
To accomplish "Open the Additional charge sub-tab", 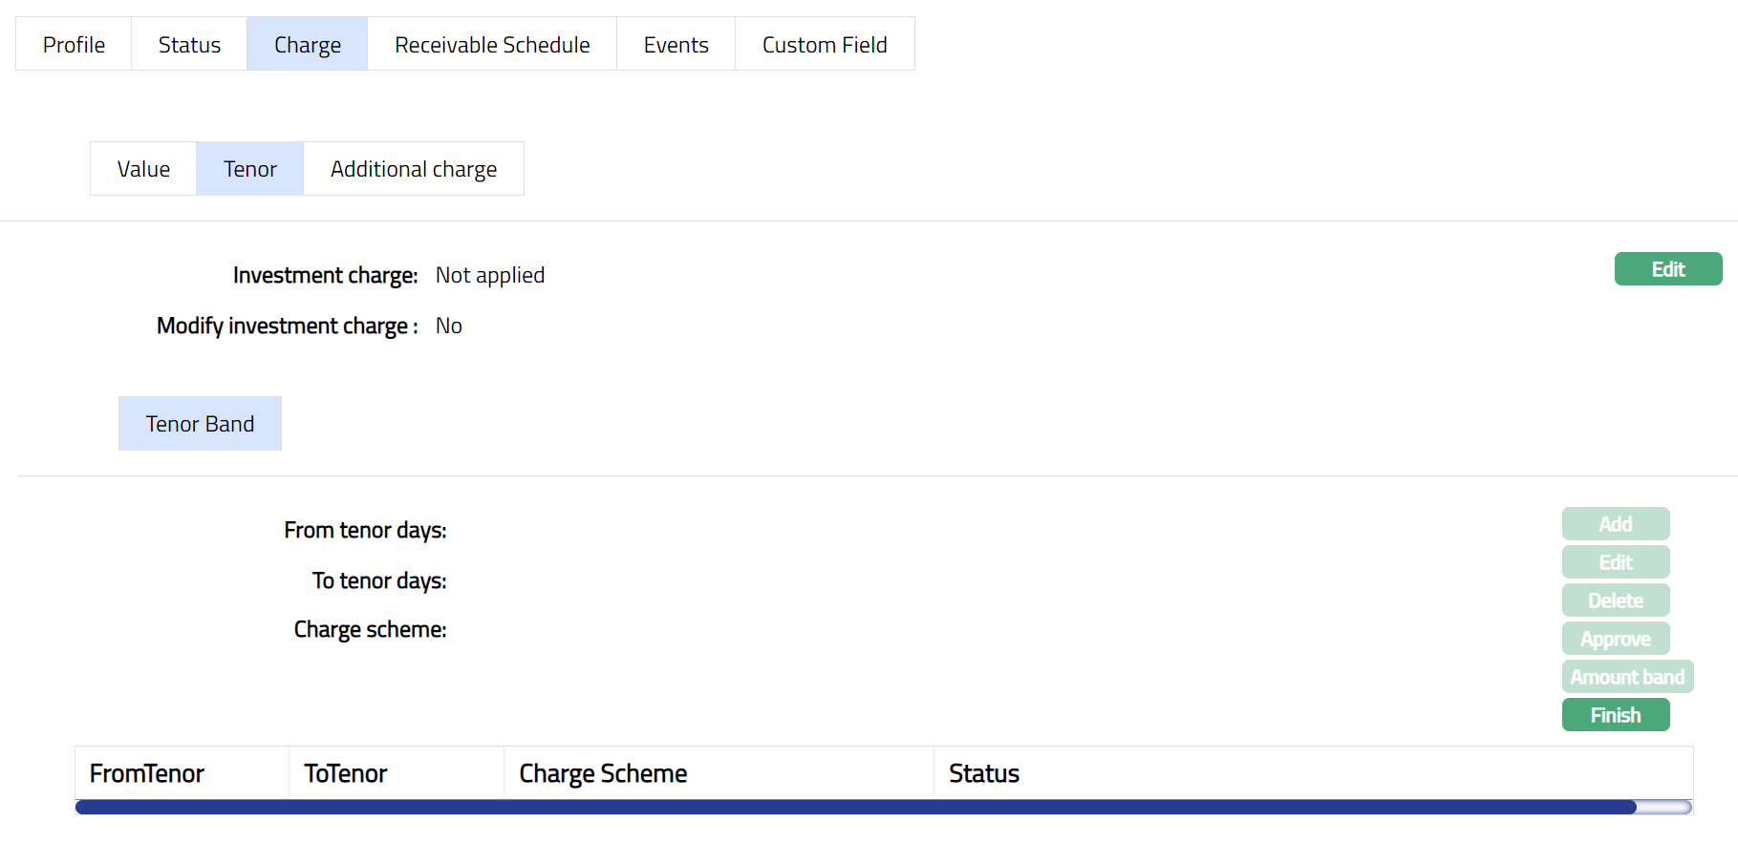I will pos(413,169).
